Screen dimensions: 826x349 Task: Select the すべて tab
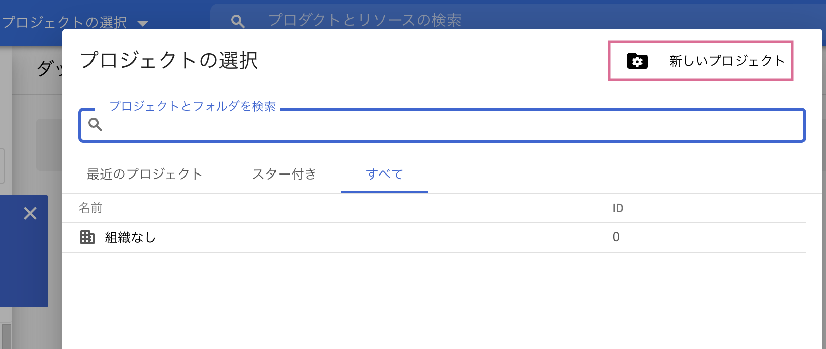[384, 174]
